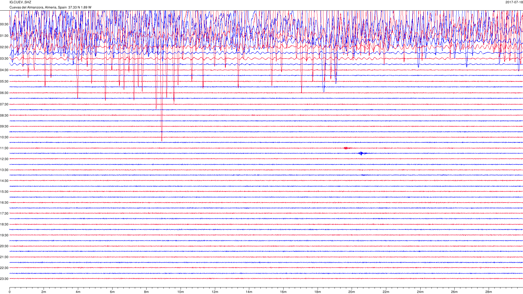Click the small blue event below 13:30 trace
Viewport: 523px width, 294px height.
tap(364, 175)
